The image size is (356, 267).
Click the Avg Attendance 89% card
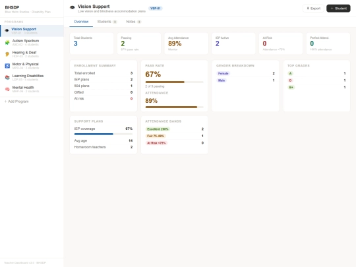click(186, 44)
